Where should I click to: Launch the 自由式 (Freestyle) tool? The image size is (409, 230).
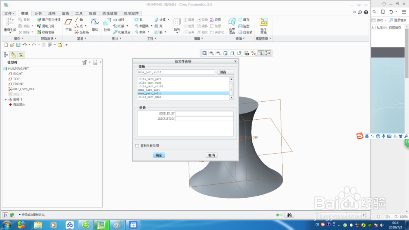[x=245, y=32]
